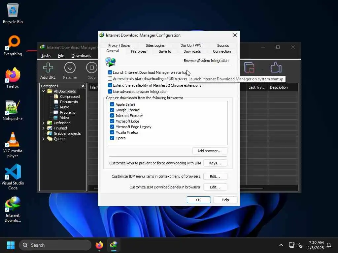Open the Proxy / Socks tab
This screenshot has height=253, width=338.
click(x=119, y=45)
